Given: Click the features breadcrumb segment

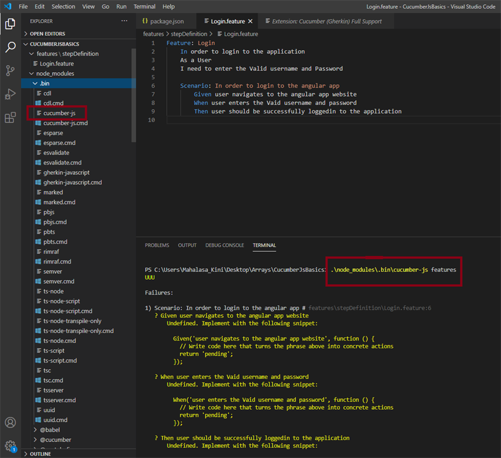Looking at the screenshot, I should click(x=153, y=34).
